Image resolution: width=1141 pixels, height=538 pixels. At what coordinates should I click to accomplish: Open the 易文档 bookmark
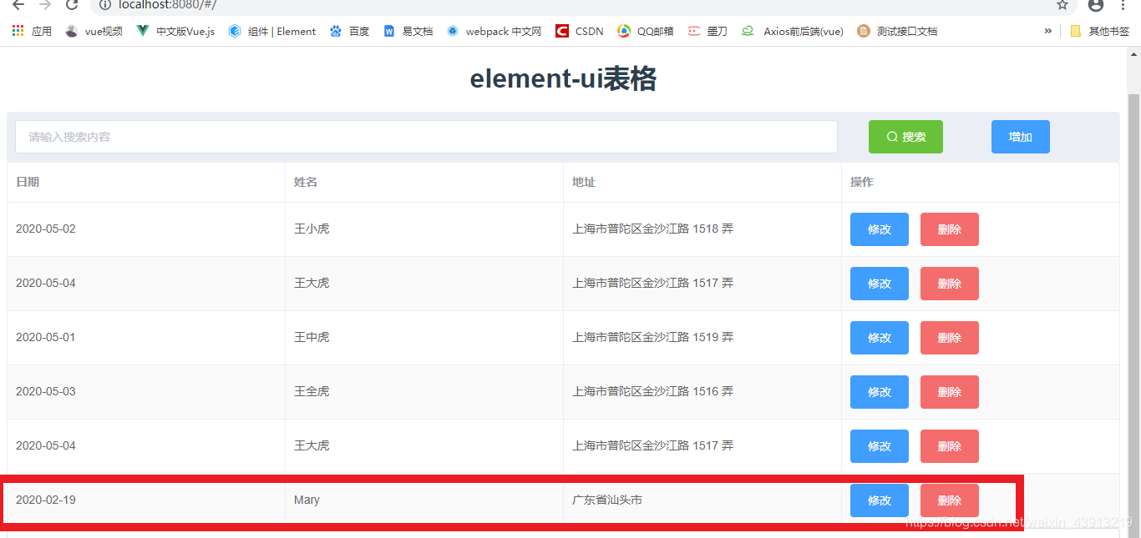tap(408, 31)
